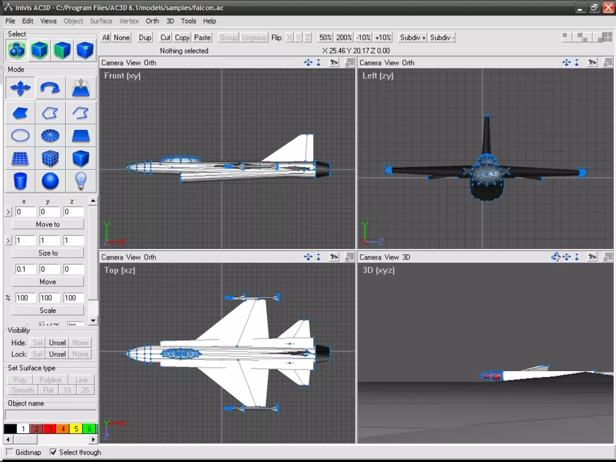
Task: Click the Object name input field
Action: (x=51, y=415)
